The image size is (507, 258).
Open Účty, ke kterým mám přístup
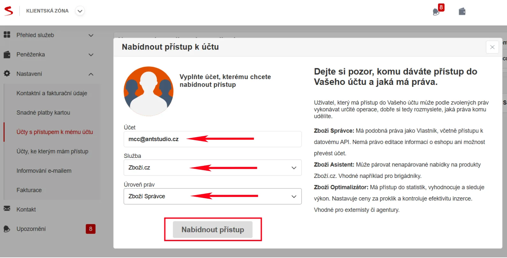click(53, 151)
